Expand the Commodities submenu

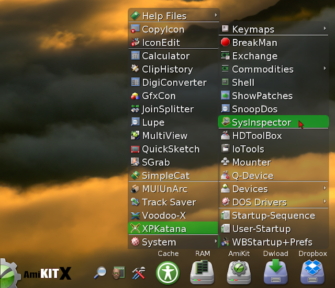pos(273,69)
